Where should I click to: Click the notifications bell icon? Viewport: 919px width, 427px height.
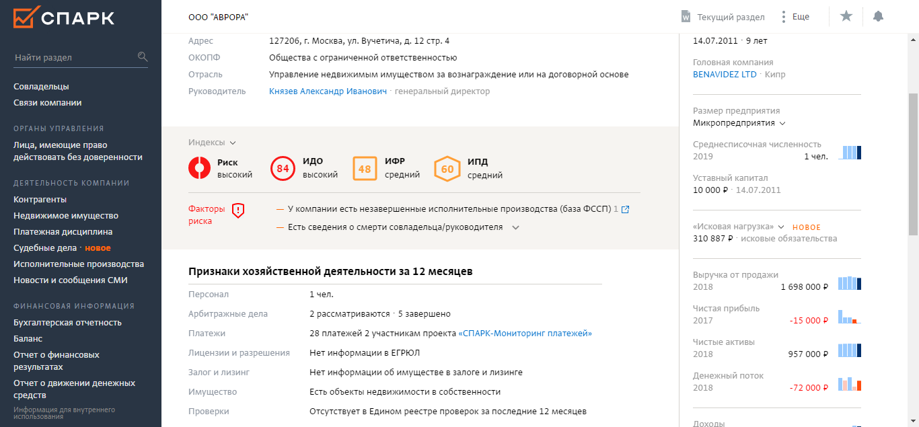click(x=878, y=17)
